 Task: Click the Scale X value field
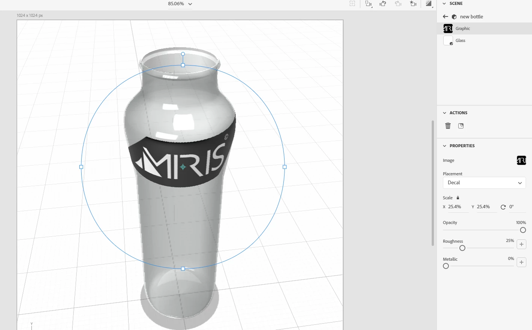(x=458, y=207)
